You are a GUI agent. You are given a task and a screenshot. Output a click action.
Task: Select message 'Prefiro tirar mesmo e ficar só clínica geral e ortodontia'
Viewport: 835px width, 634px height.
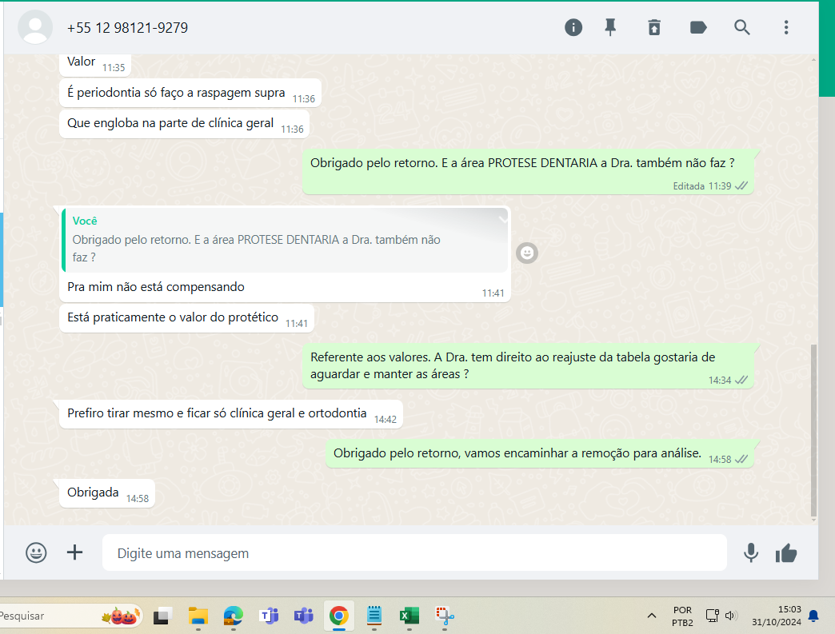point(231,414)
